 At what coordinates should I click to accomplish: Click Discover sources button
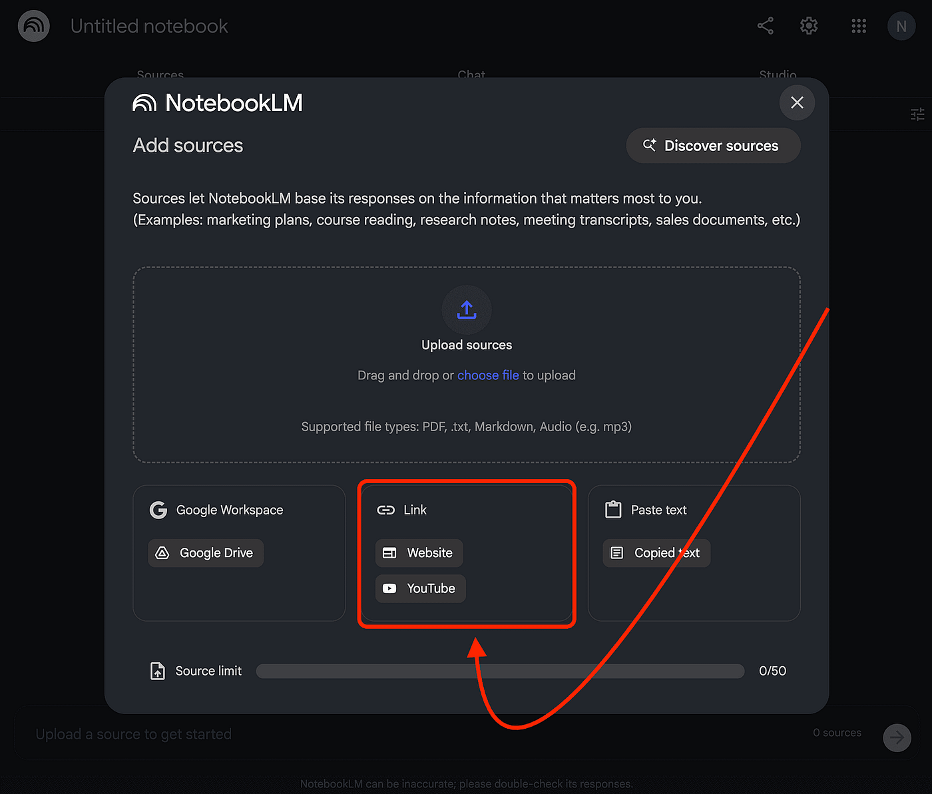pyautogui.click(x=713, y=146)
